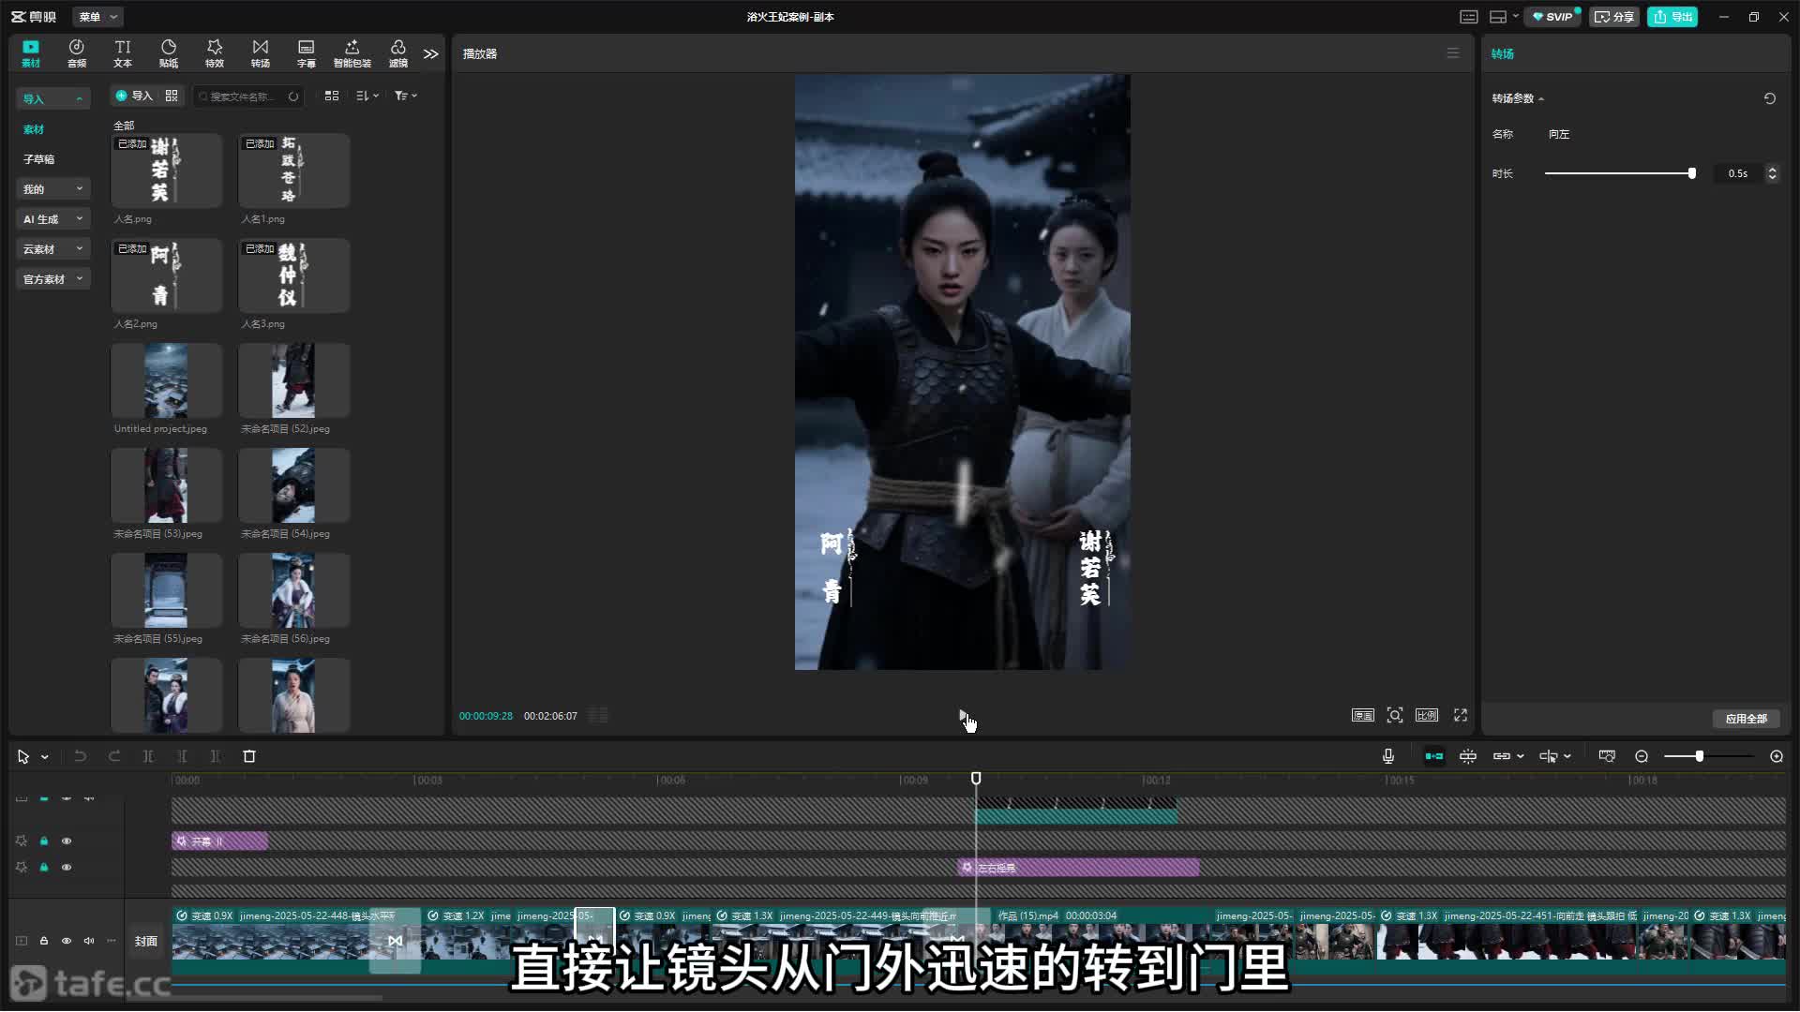Reset transition parameters

[1770, 98]
